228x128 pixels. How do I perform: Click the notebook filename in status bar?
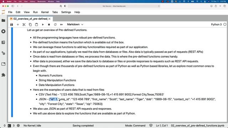click(198, 126)
